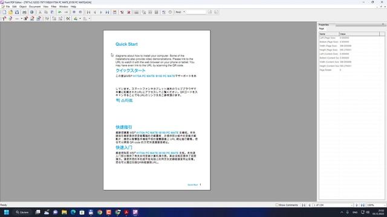The image size is (387, 217).
Task: Save the document with the diskette icon
Action: (x=17, y=12)
